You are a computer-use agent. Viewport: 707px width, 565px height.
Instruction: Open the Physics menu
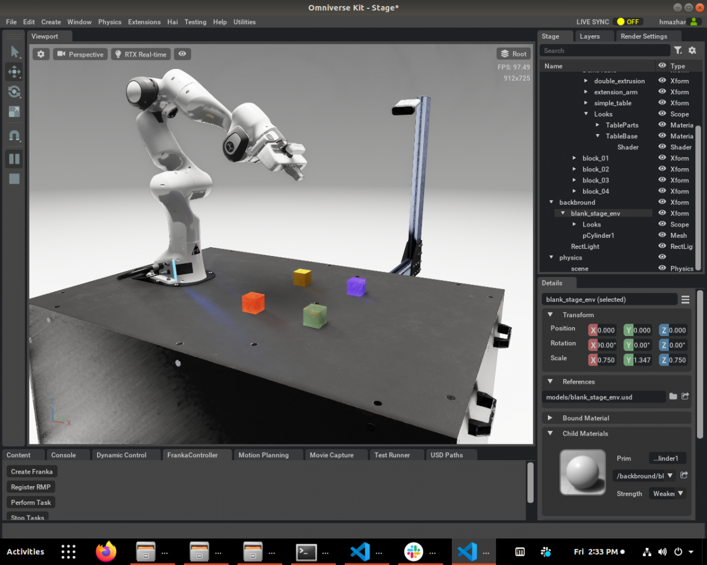click(110, 22)
